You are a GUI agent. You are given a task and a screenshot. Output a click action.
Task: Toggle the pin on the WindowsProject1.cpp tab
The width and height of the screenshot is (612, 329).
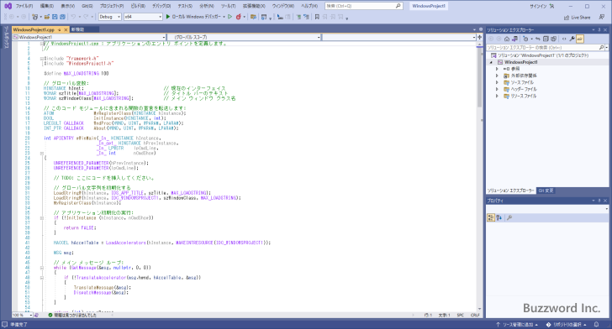[60, 29]
